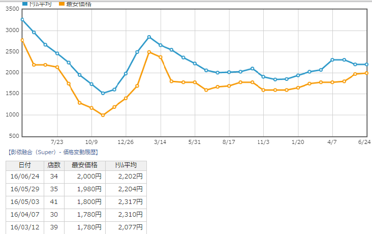372x234 pixels.
Task: Click the 2,310円 average cell
Action: tap(126, 215)
